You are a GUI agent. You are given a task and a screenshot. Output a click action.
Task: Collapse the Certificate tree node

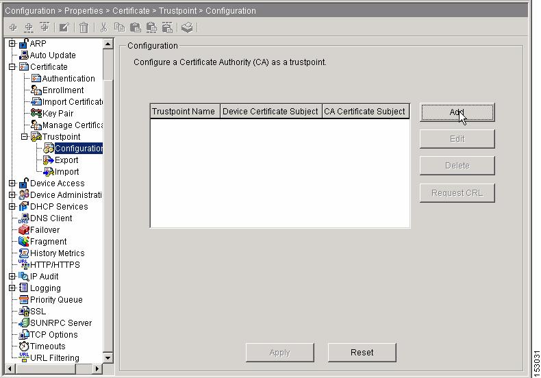tap(12, 66)
